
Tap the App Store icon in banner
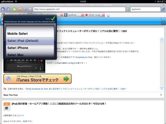pyautogui.click(x=9, y=79)
